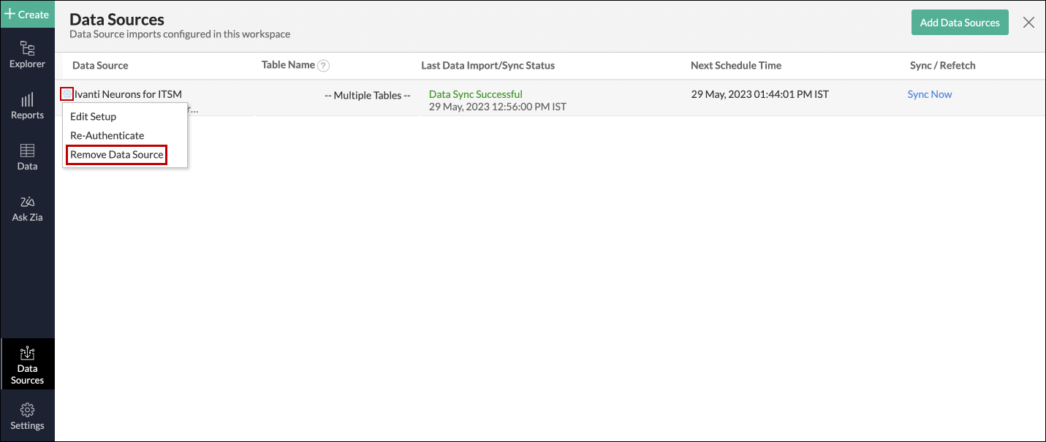Screen dimensions: 1046x442
Task: Choose Edit Setup from the context menu
Action: pos(92,116)
